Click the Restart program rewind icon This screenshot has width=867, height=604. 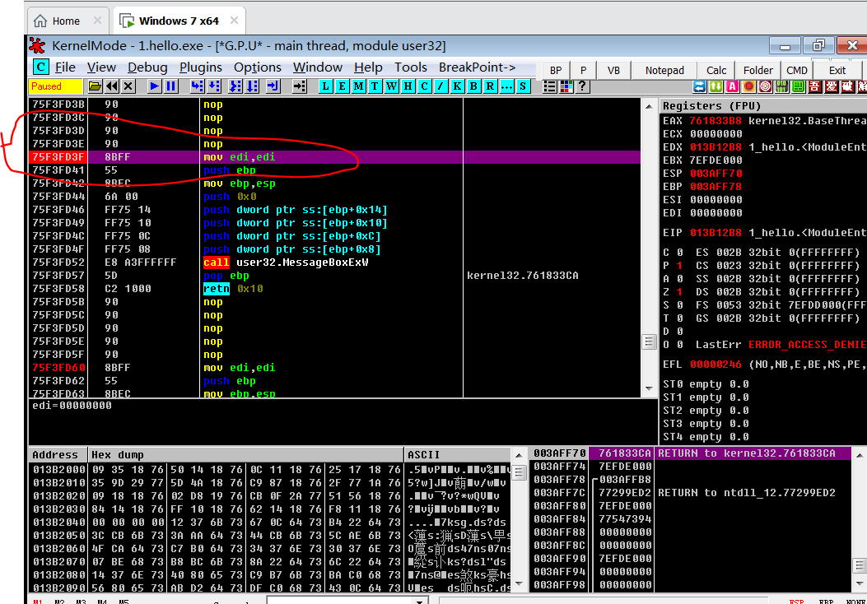point(112,86)
